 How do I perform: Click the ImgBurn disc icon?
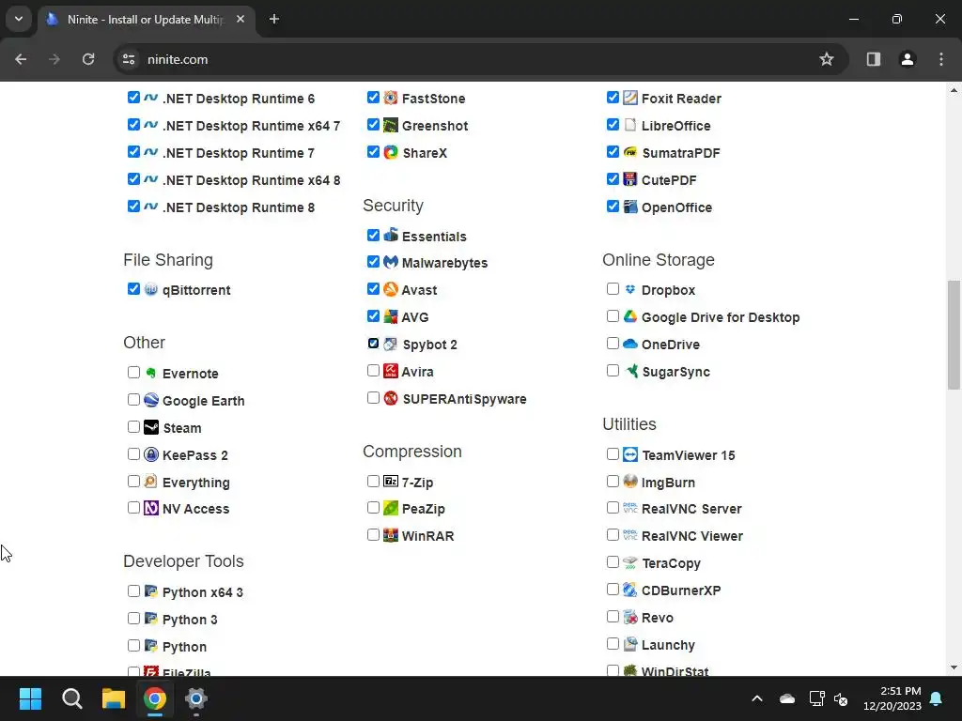[630, 482]
